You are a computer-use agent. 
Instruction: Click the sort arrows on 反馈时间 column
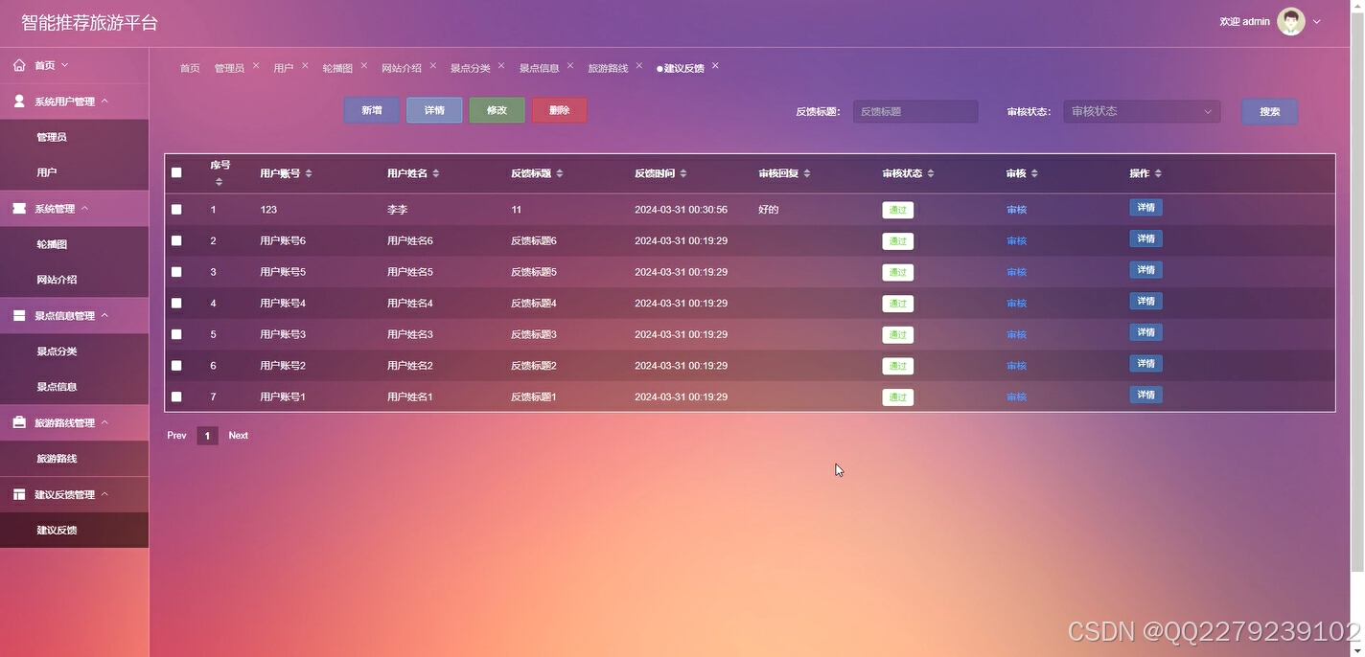point(682,173)
